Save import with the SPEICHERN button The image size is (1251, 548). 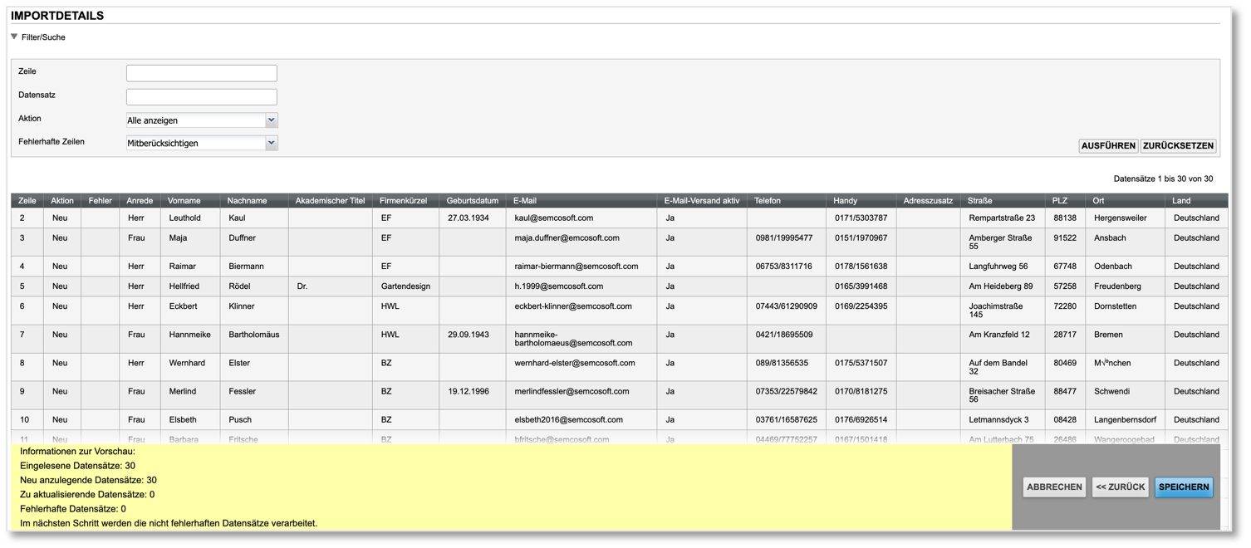1183,487
